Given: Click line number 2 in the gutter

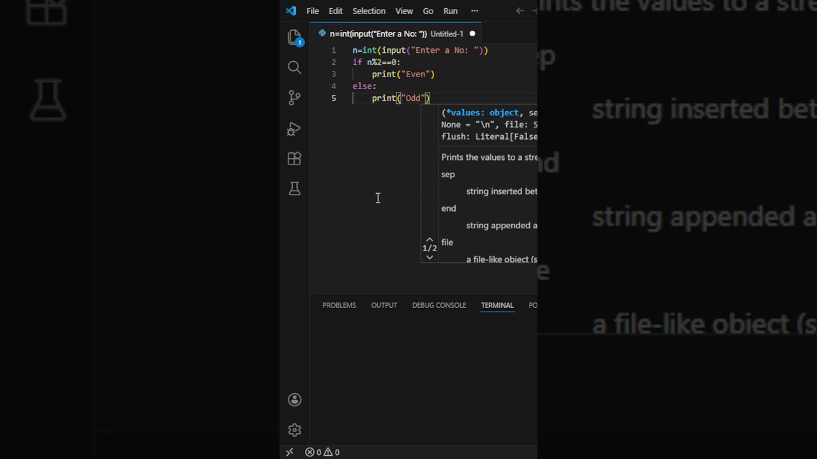Looking at the screenshot, I should (333, 62).
